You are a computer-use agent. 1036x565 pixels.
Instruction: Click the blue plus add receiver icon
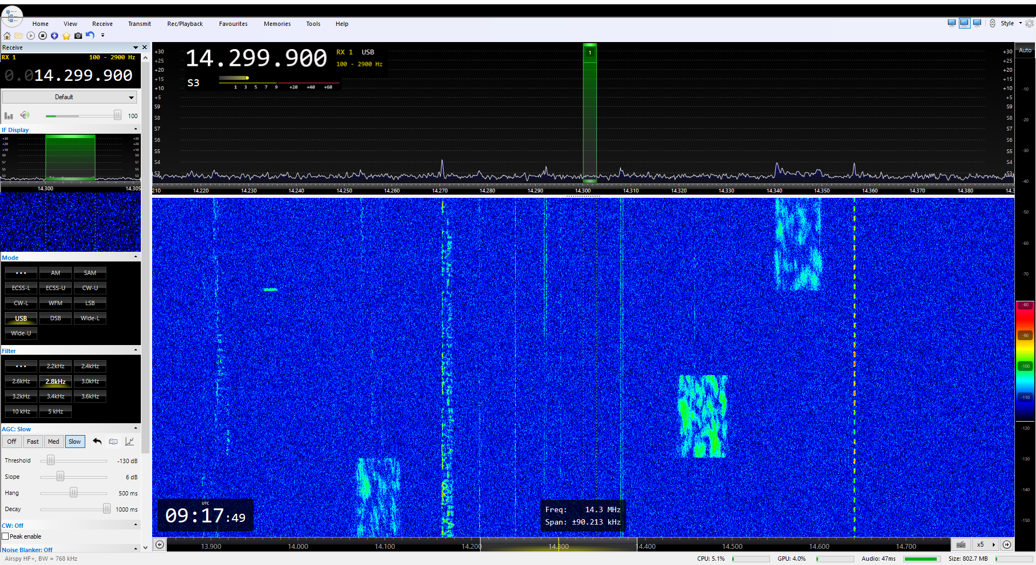[54, 36]
